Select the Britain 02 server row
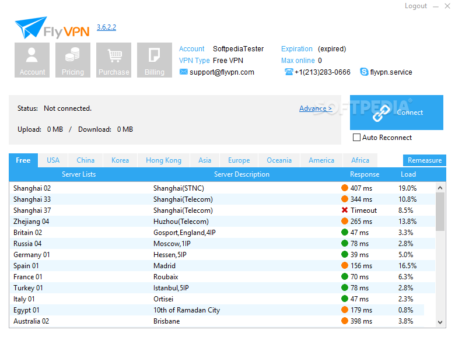Screen dimensions: 455x337 222,232
